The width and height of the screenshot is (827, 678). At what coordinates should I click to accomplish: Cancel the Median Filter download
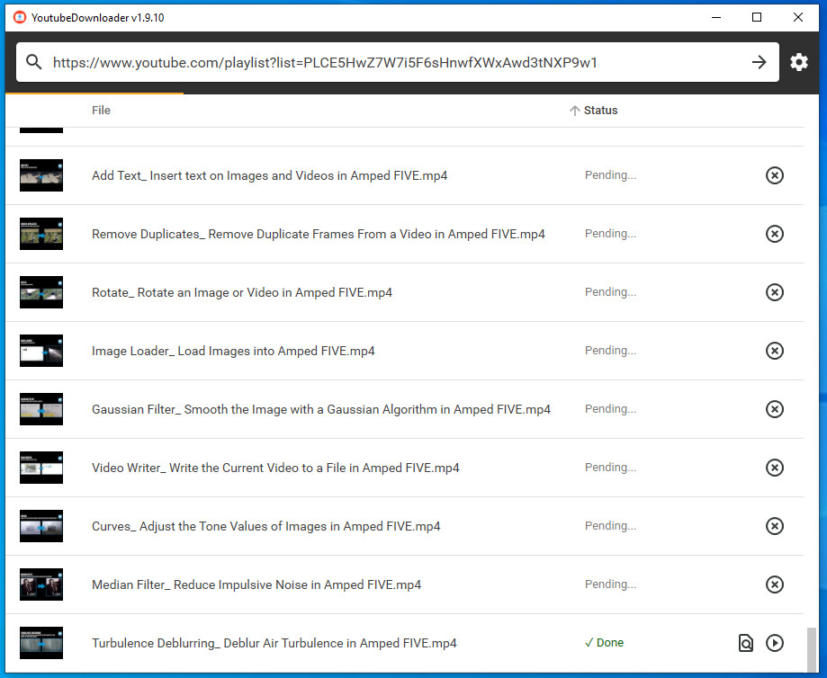pos(774,584)
